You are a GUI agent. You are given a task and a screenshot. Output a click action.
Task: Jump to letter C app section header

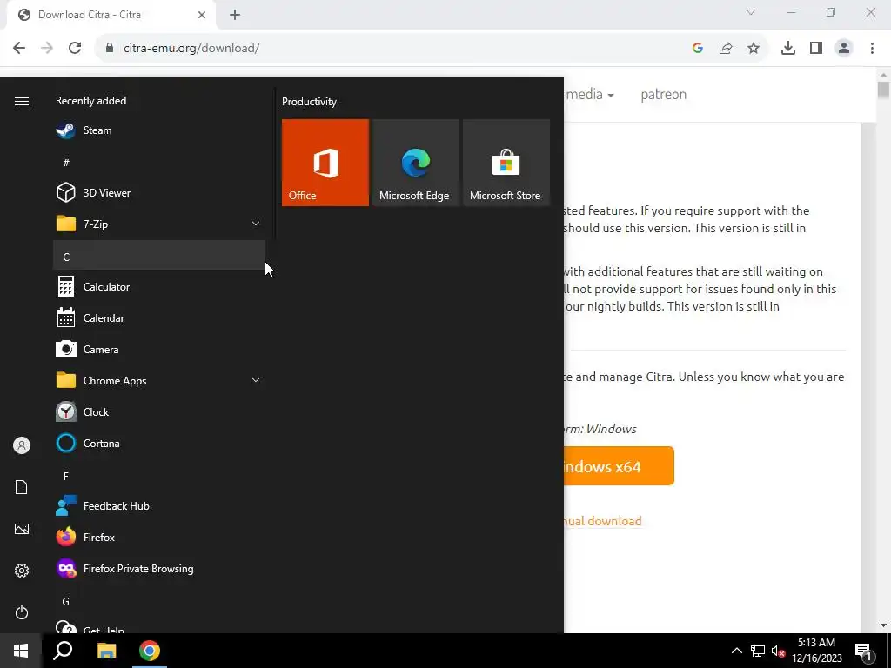pos(159,255)
